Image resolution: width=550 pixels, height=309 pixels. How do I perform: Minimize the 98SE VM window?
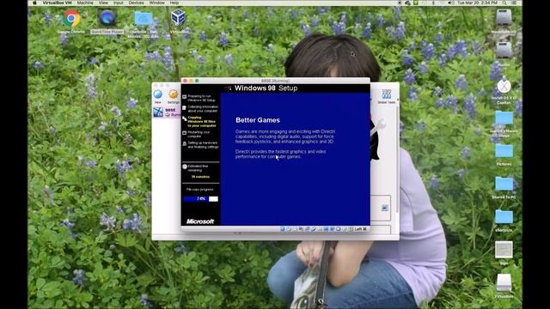(191, 81)
